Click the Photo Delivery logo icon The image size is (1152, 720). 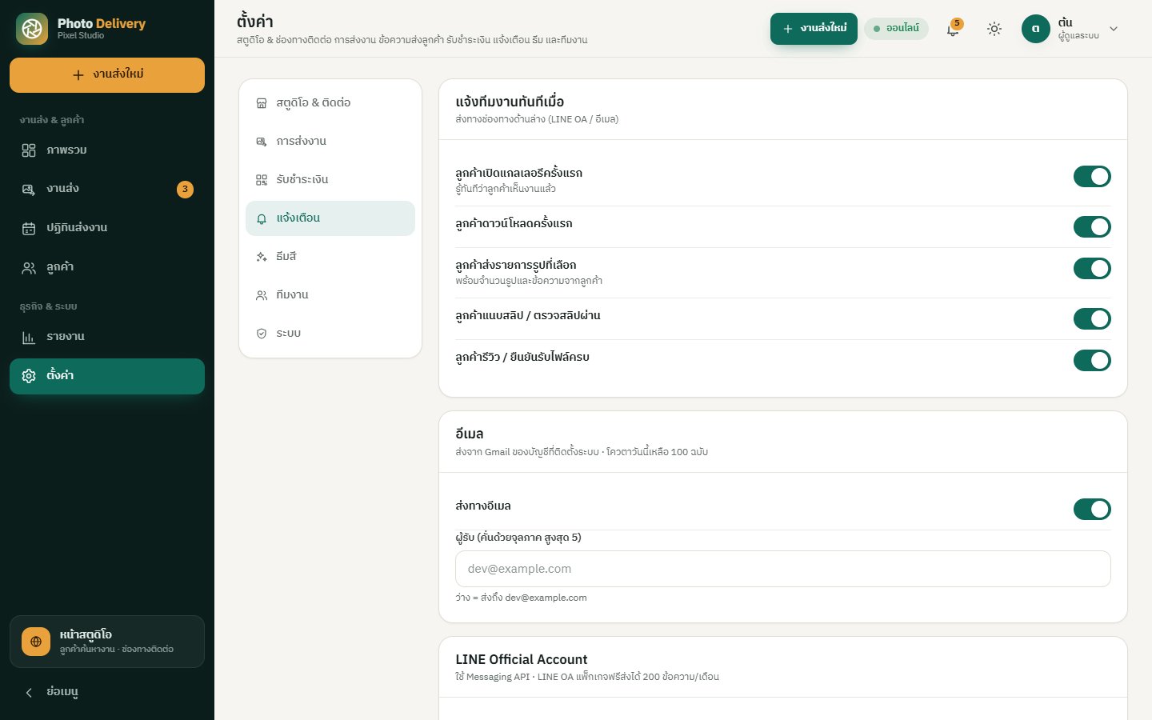tap(32, 29)
